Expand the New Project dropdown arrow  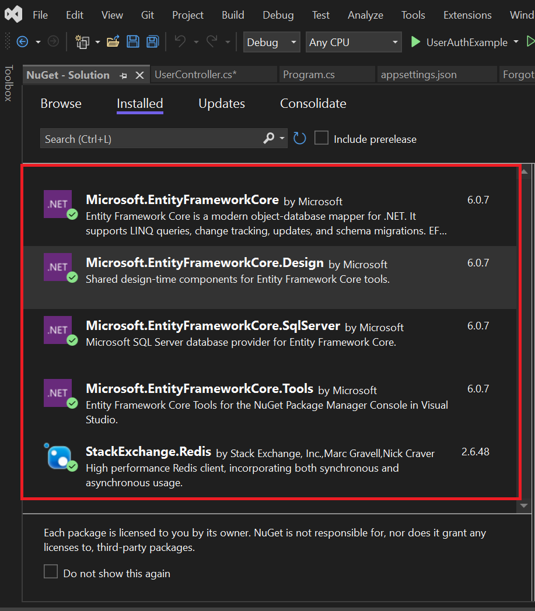pos(97,42)
